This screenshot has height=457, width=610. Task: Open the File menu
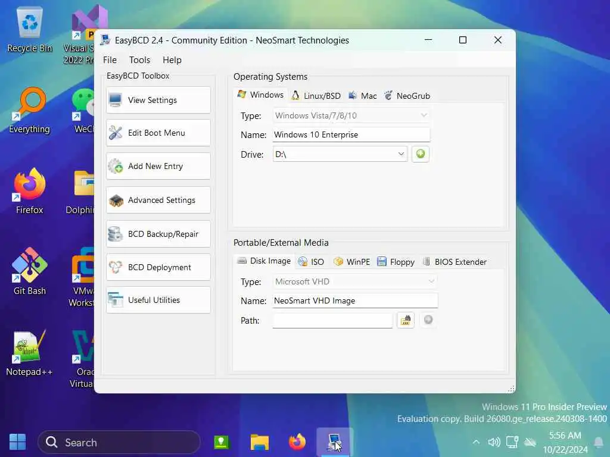(x=110, y=60)
